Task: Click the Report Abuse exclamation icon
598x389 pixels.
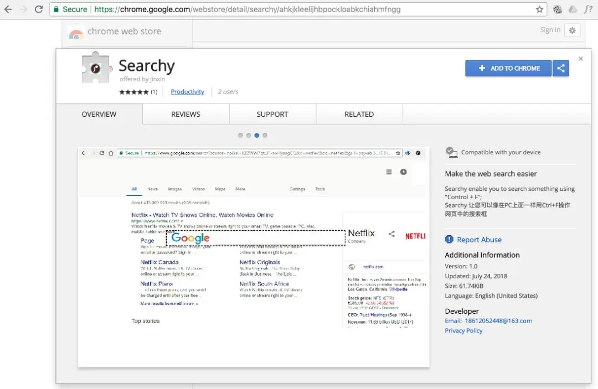Action: pos(449,239)
